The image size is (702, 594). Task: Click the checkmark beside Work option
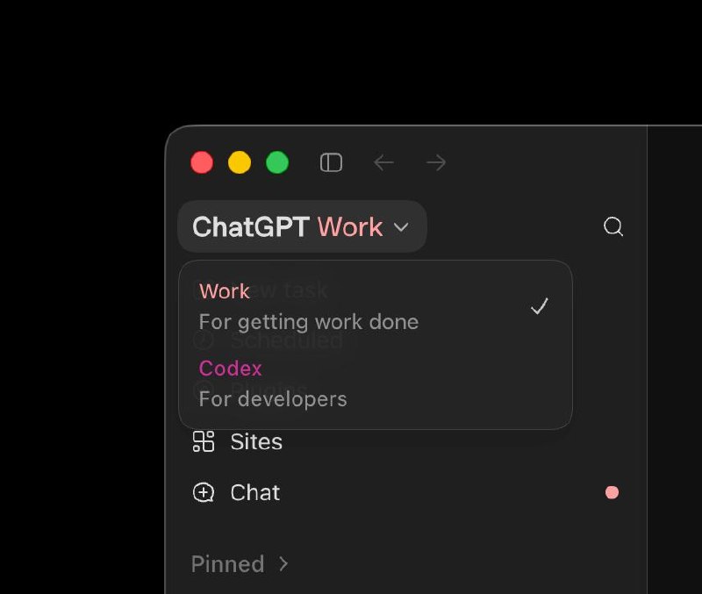click(539, 306)
